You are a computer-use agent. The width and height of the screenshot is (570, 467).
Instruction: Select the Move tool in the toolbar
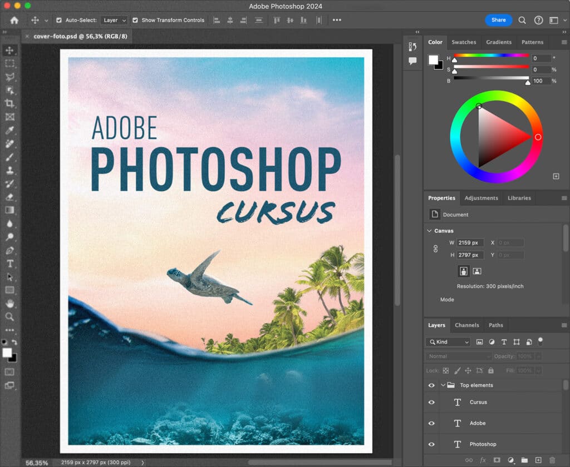(x=10, y=50)
